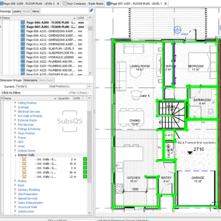This screenshot has width=221, height=221.
Task: Switch to the Layers tab
Action: point(17,11)
